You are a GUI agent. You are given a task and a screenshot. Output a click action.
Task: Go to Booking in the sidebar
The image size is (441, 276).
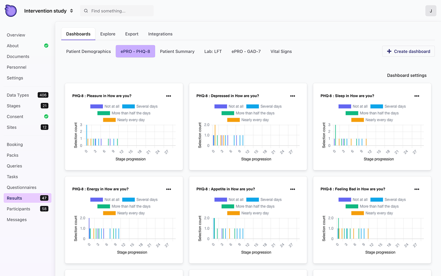click(15, 144)
